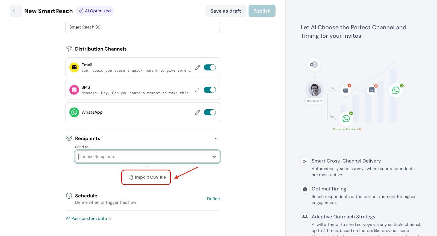437x236 pixels.
Task: Turn off the SMS channel toggle
Action: click(210, 90)
